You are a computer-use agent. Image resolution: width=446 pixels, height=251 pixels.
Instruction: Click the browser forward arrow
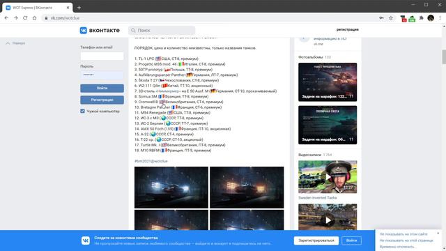[15, 18]
